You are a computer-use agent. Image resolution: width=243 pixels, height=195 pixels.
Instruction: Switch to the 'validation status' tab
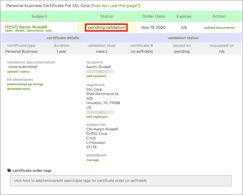pos(183,38)
